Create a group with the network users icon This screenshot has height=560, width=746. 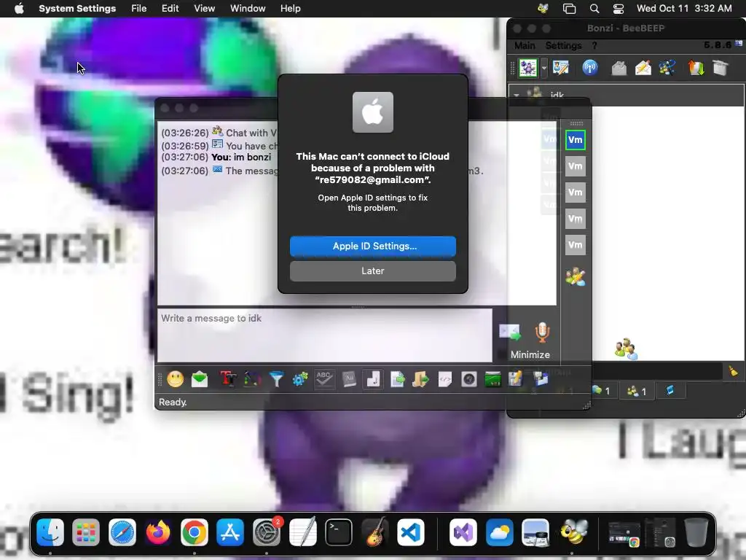667,68
